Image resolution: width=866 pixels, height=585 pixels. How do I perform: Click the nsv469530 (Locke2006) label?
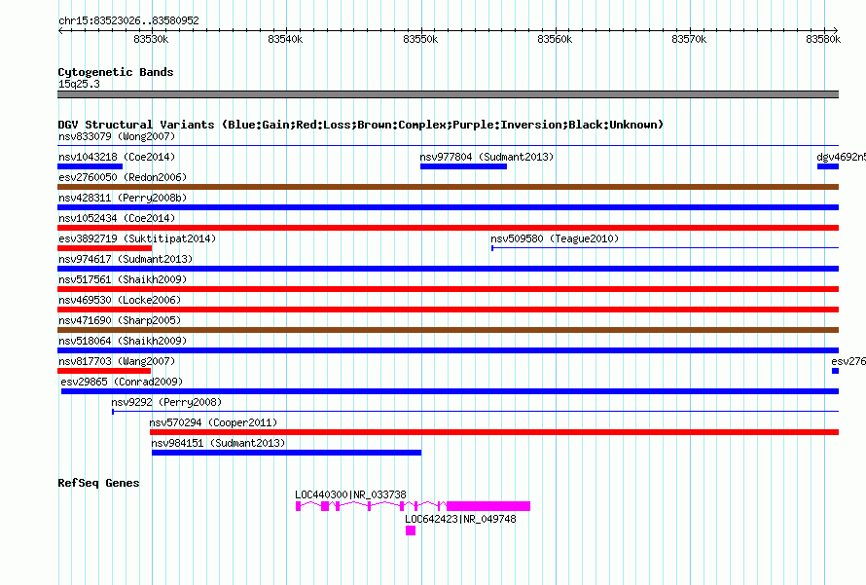(x=120, y=300)
